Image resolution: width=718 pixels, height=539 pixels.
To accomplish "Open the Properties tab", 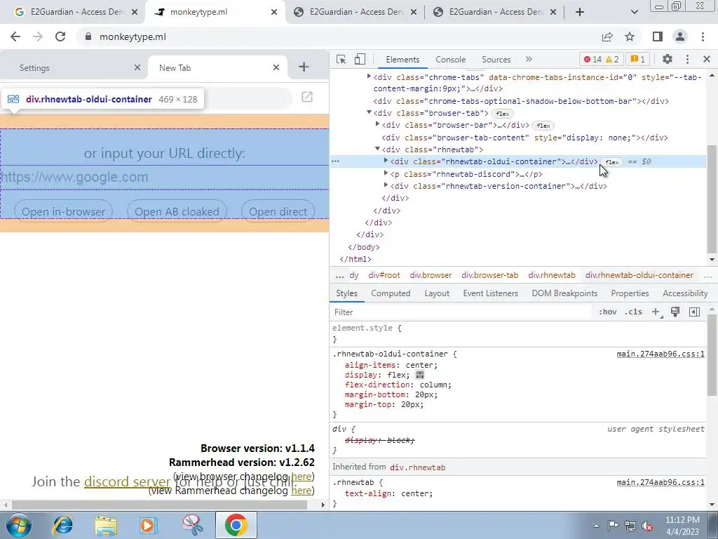I will 630,293.
